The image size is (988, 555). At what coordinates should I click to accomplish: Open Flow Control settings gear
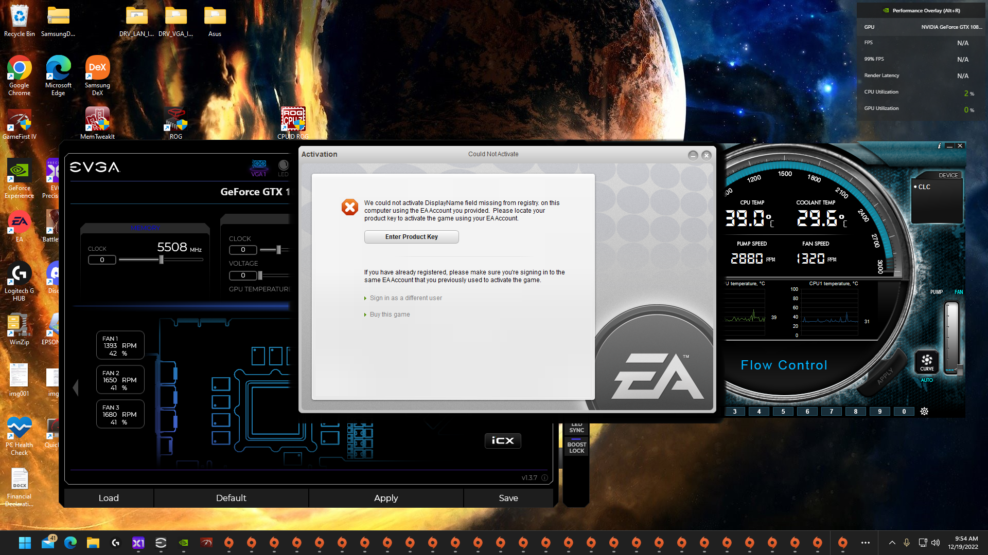(x=924, y=411)
